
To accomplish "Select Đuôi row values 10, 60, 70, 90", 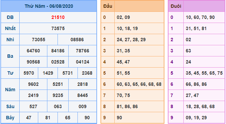I will tap(200, 17).
